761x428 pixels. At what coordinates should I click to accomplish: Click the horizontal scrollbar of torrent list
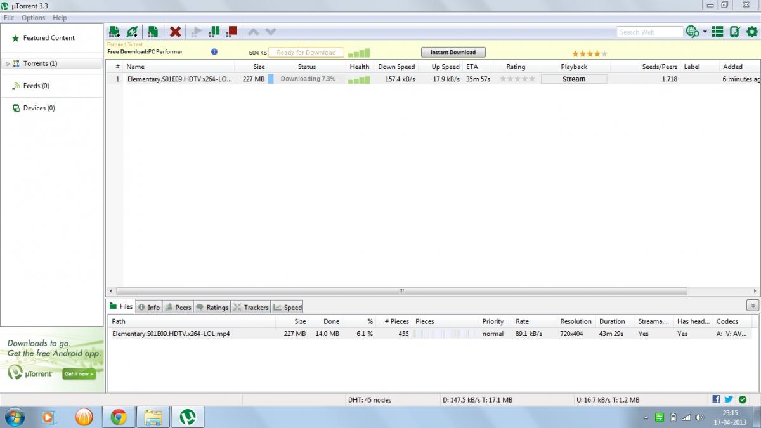401,292
